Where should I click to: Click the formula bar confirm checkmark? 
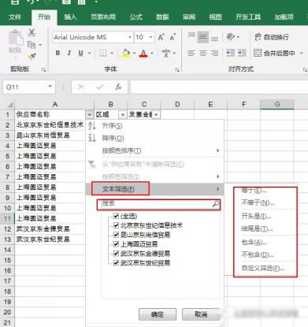click(x=100, y=87)
